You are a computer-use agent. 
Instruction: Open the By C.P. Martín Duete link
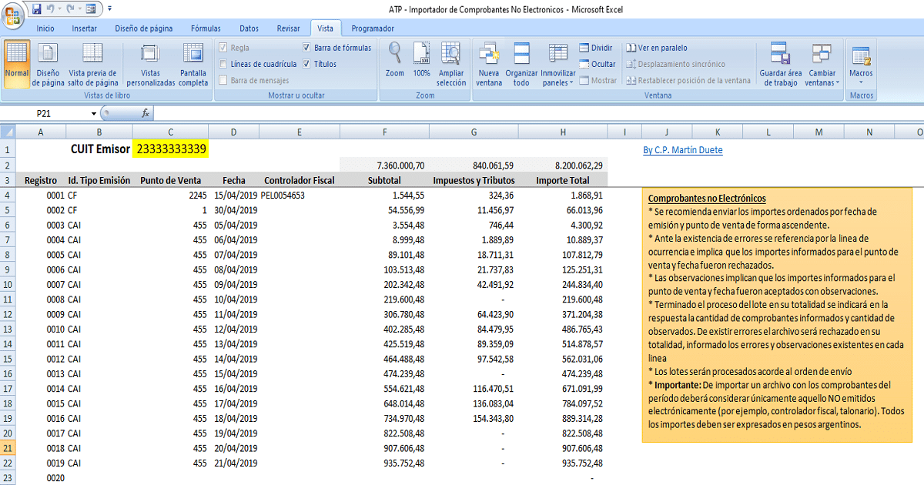pos(683,150)
